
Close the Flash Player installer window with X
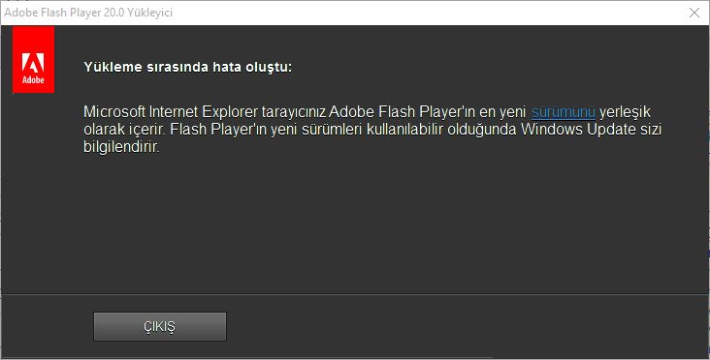[694, 13]
